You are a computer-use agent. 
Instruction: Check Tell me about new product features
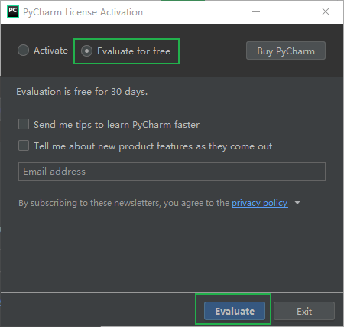point(24,146)
